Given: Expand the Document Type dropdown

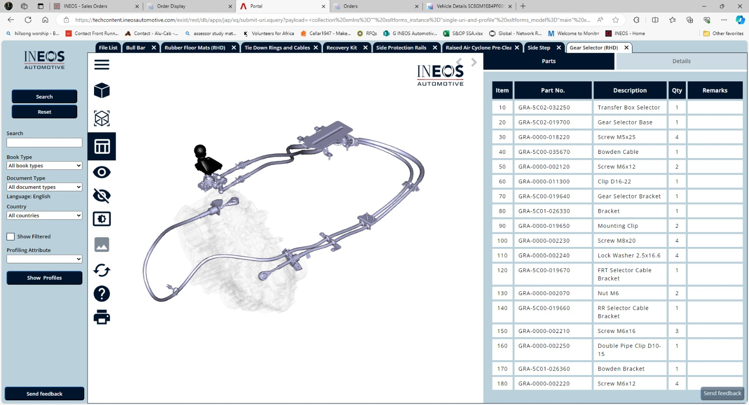Looking at the screenshot, I should click(x=44, y=187).
